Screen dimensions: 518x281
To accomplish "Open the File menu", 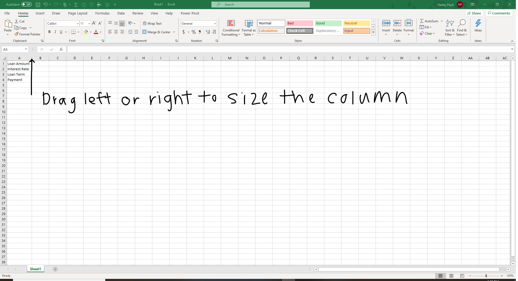I will click(x=7, y=13).
